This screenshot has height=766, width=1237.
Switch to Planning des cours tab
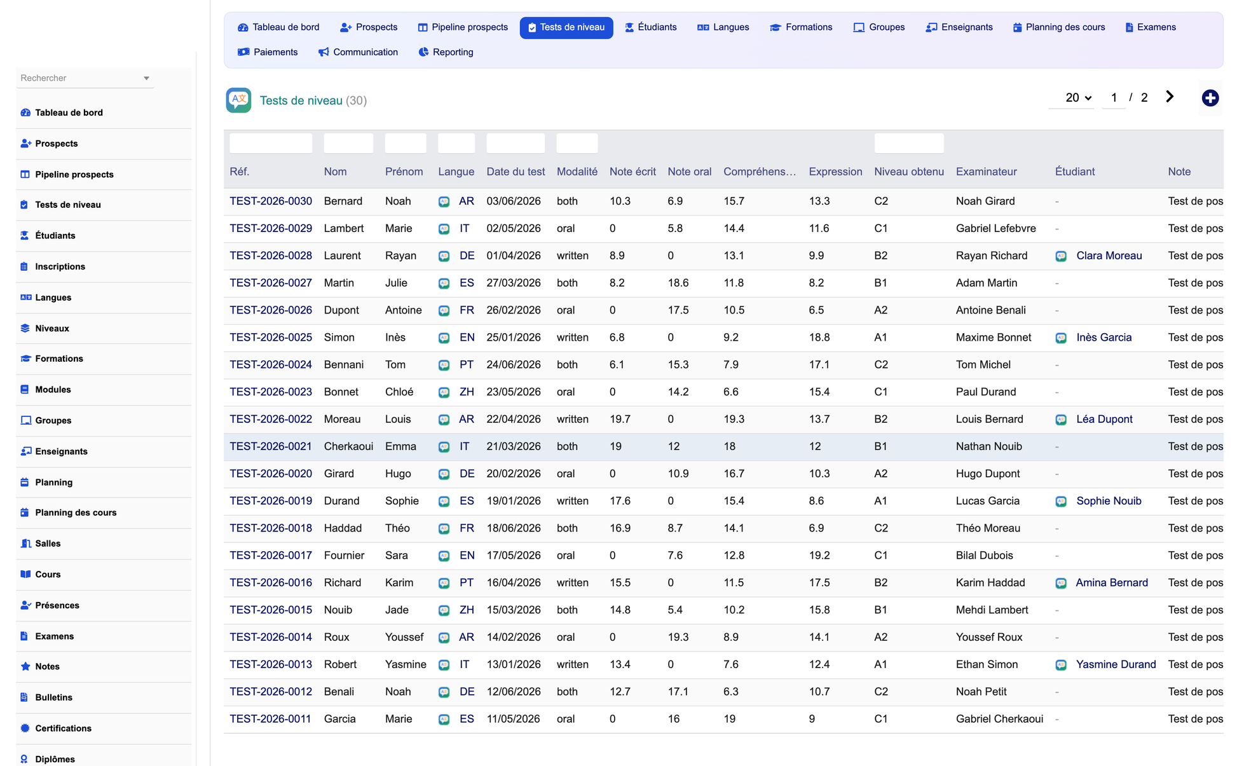pos(1059,27)
